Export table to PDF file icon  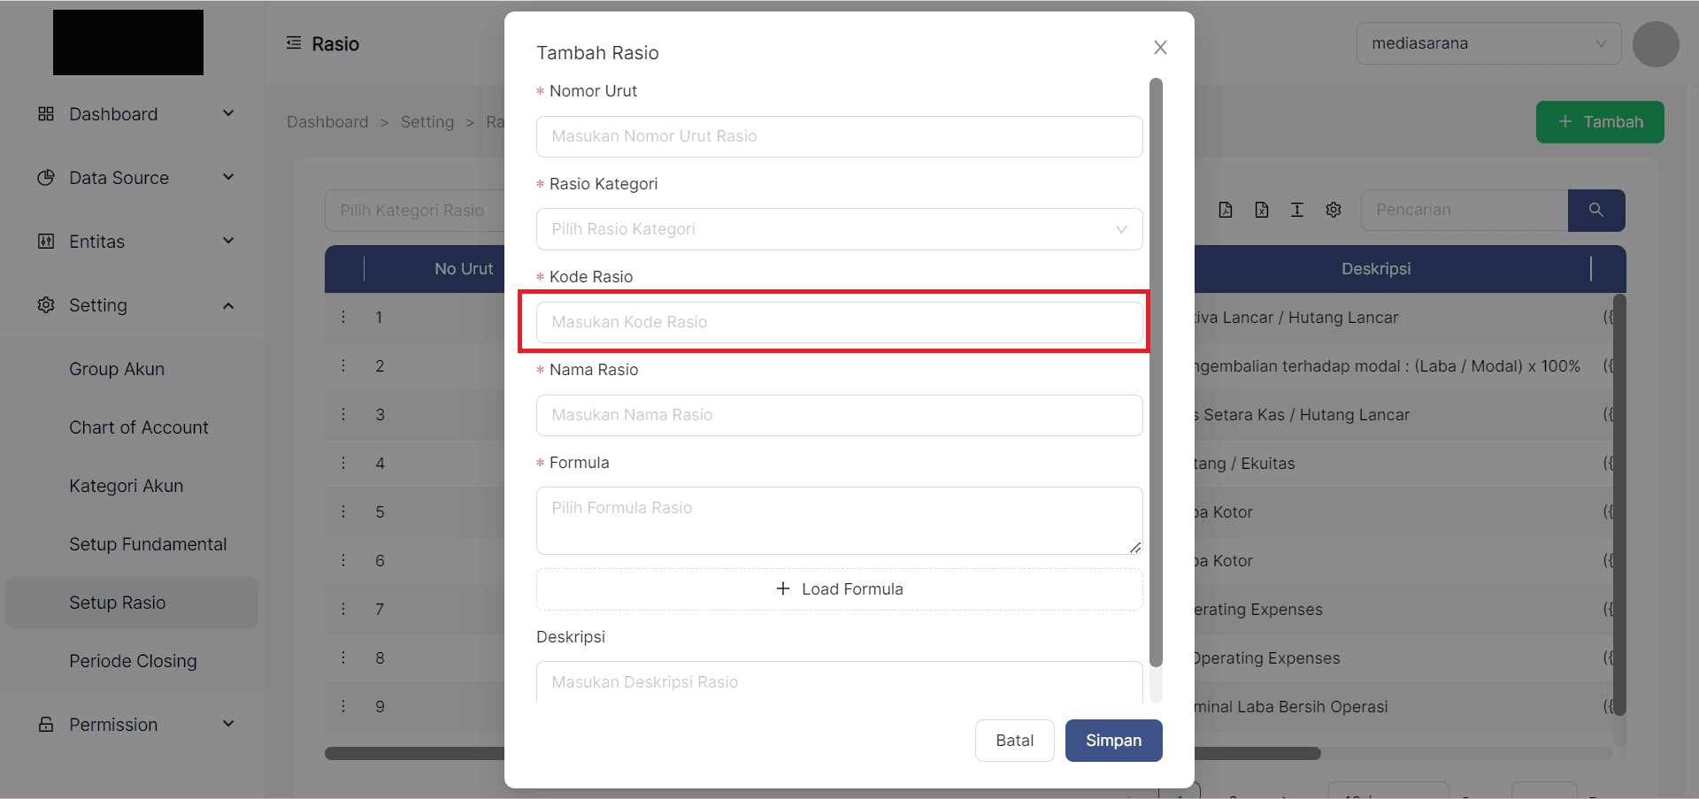(x=1226, y=210)
